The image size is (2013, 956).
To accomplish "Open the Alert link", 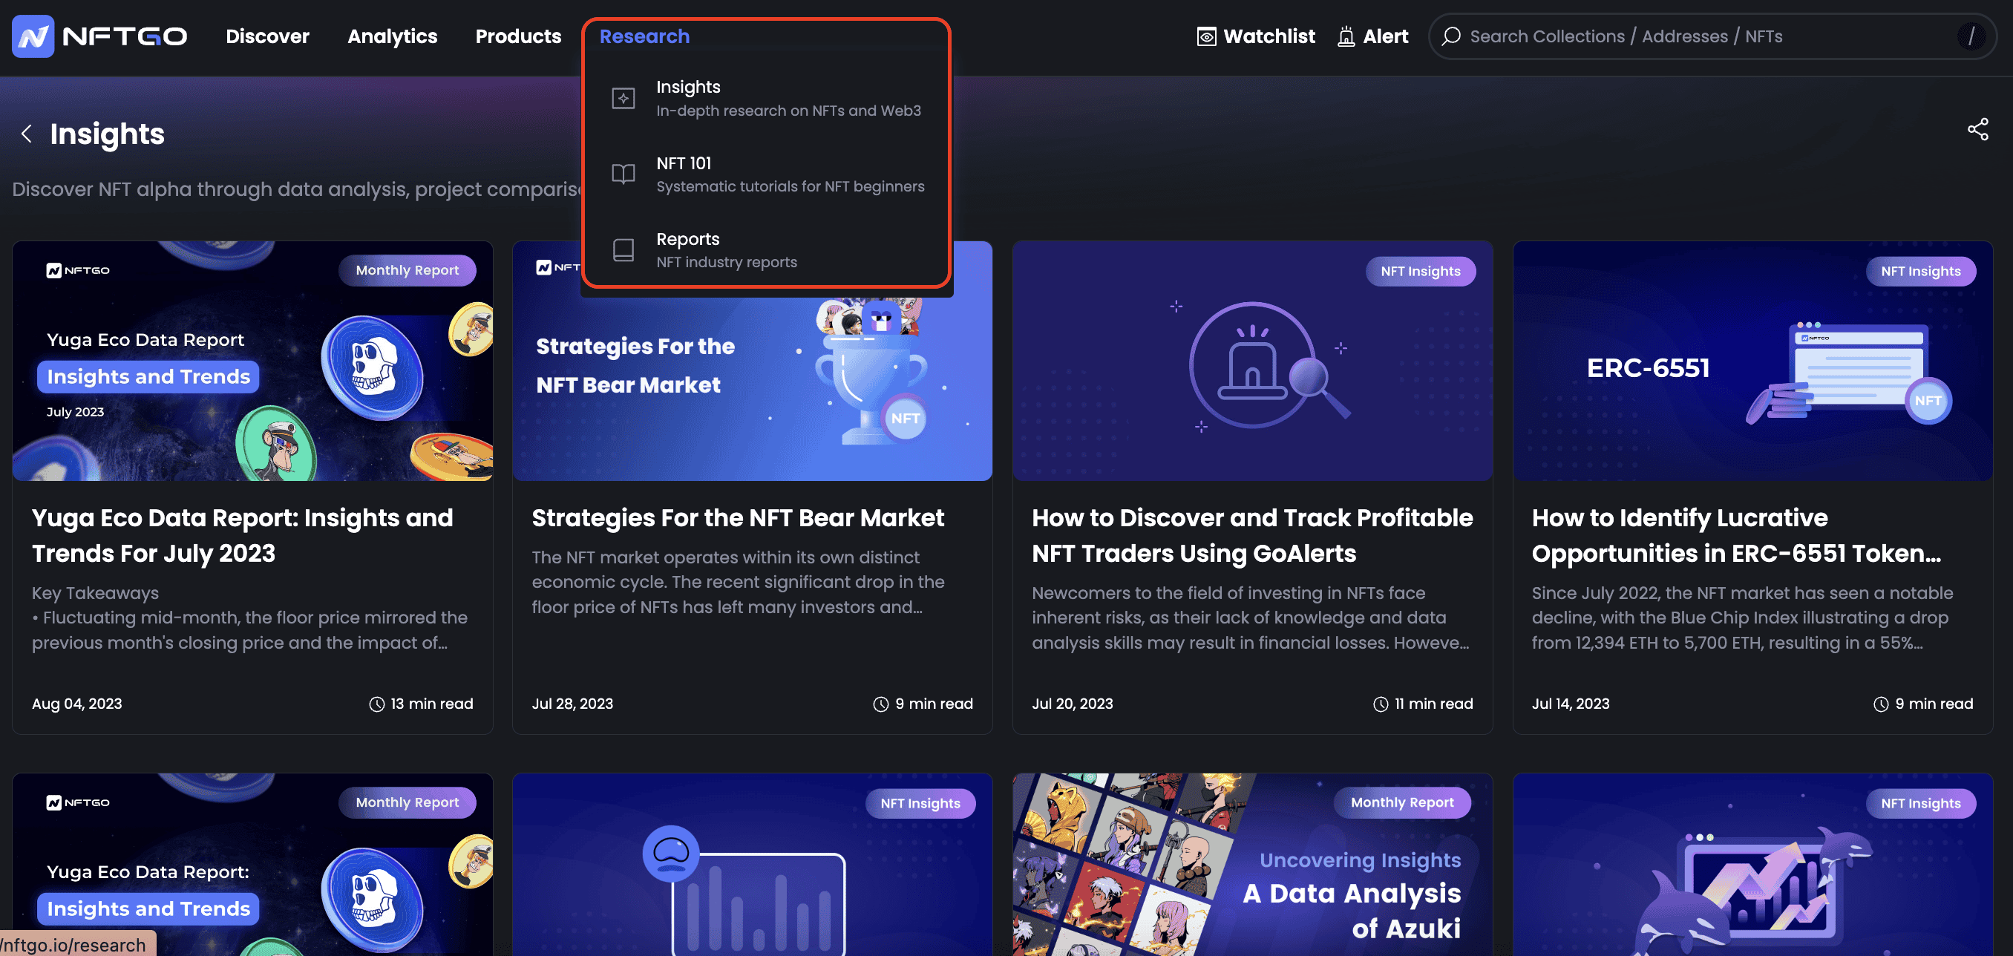I will pyautogui.click(x=1372, y=36).
